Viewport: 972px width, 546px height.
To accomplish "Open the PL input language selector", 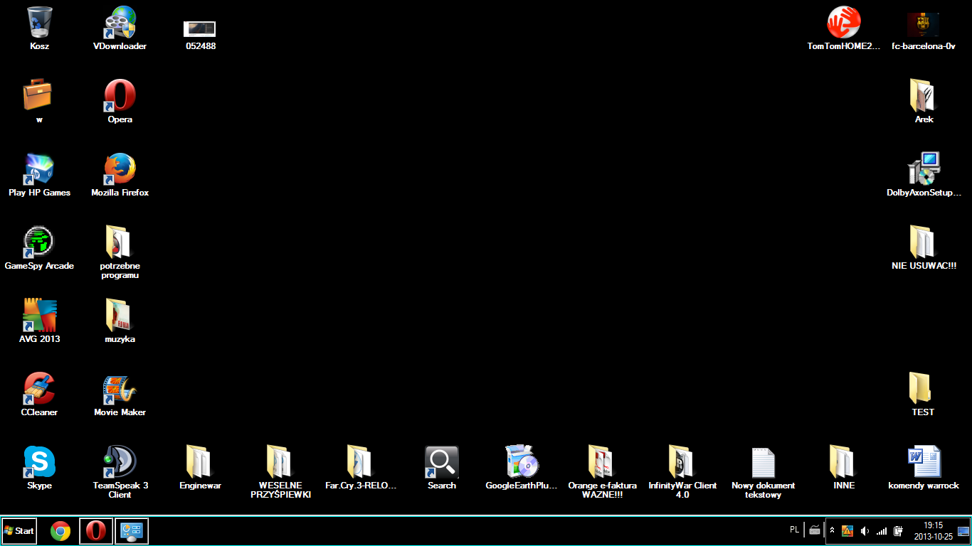I will (794, 530).
